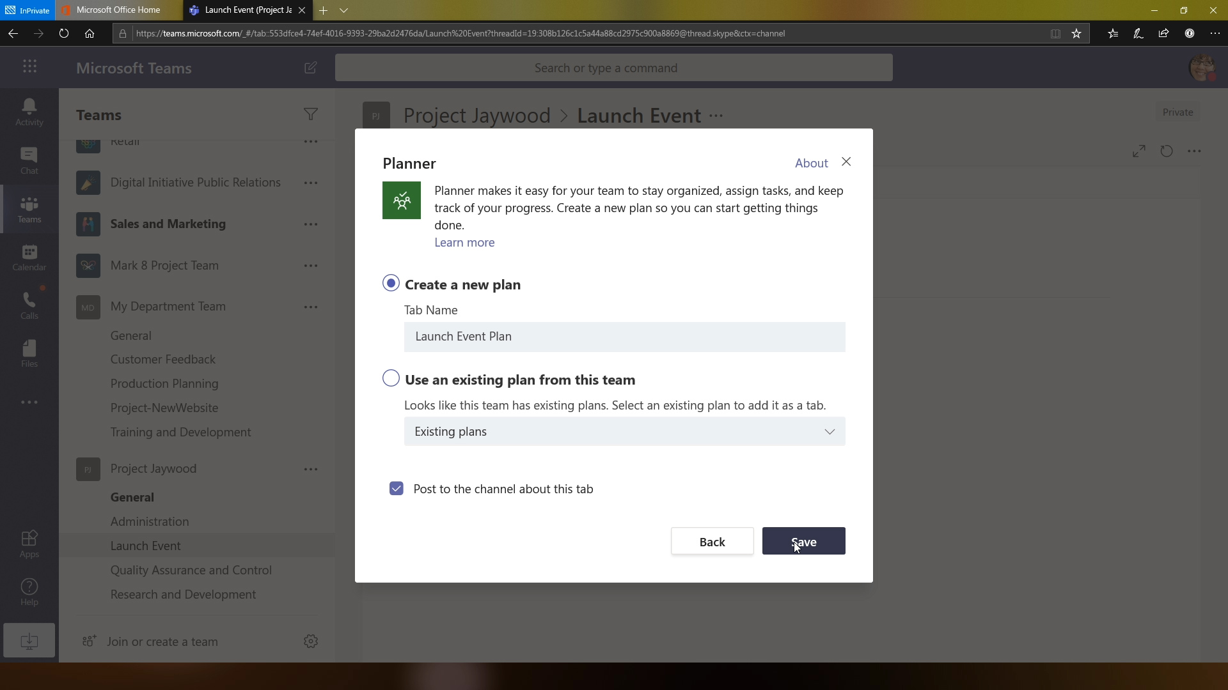Click the browser refresh button

point(63,33)
